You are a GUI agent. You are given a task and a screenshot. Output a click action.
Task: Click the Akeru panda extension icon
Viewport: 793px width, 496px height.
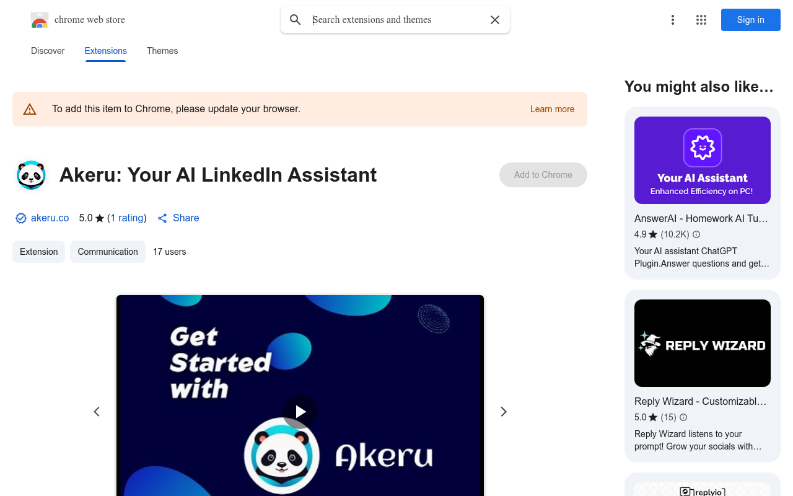[x=31, y=175]
